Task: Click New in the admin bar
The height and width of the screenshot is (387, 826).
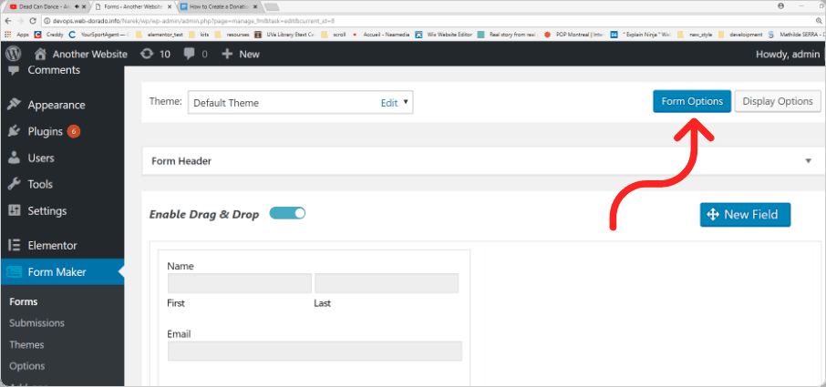Action: (x=240, y=54)
